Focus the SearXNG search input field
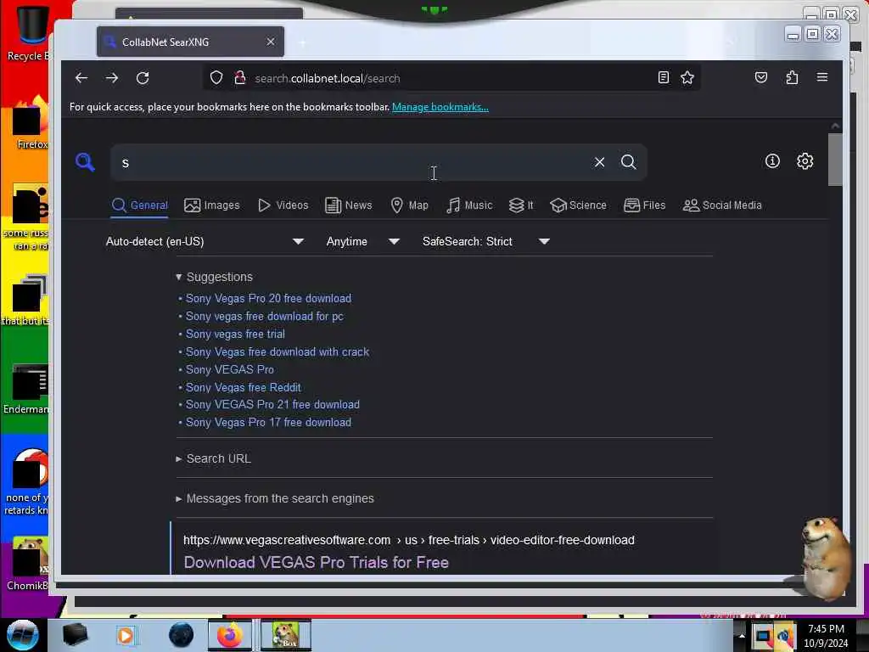The image size is (869, 652). 355,162
